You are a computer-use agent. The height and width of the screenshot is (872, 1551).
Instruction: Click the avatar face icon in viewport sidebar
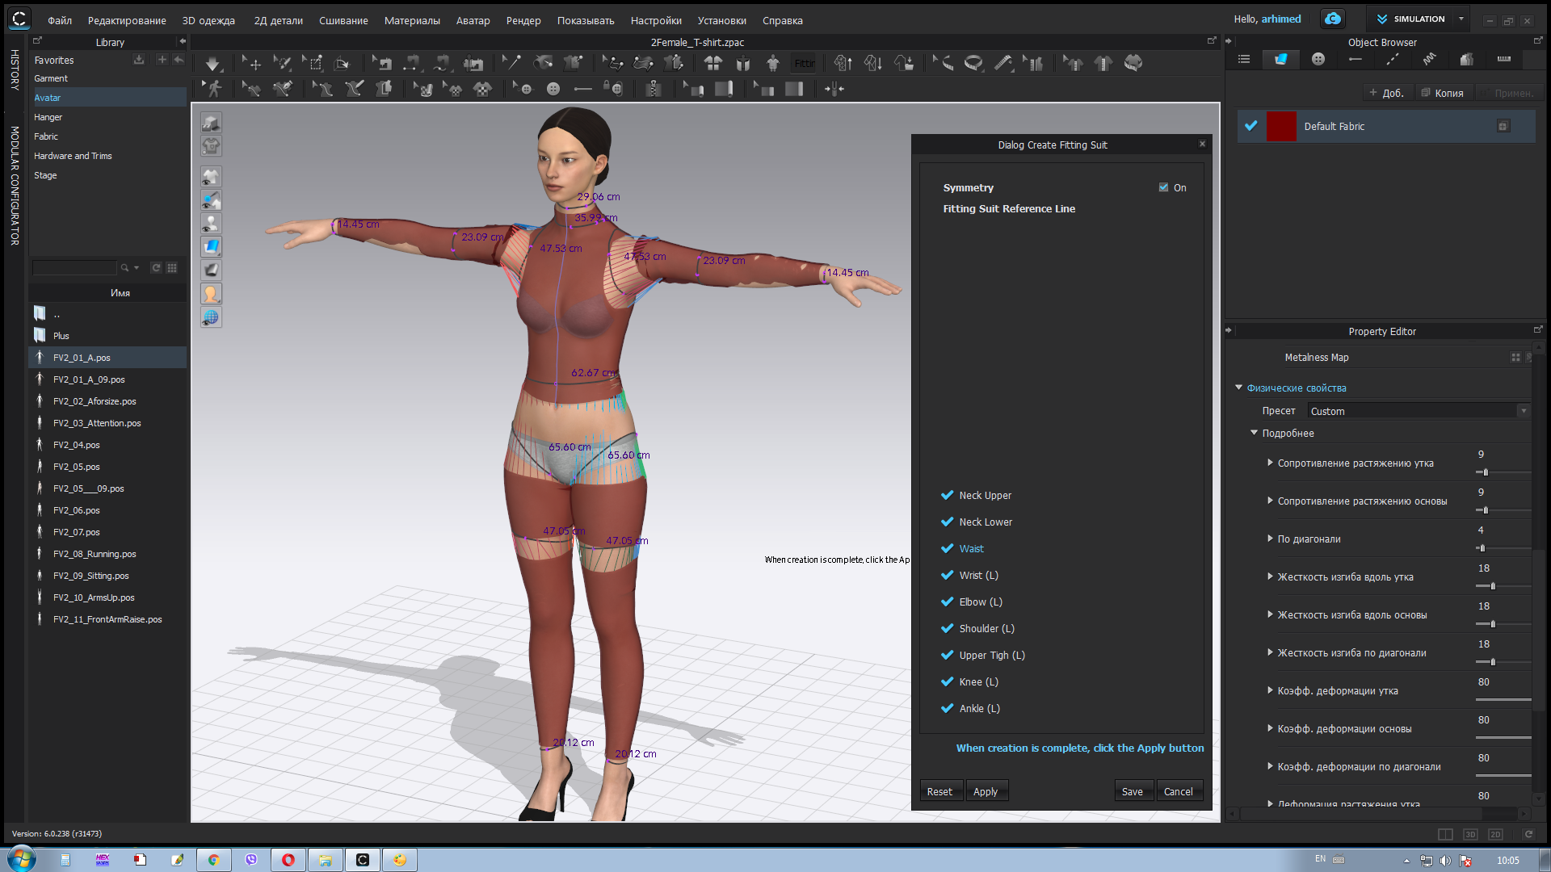211,294
